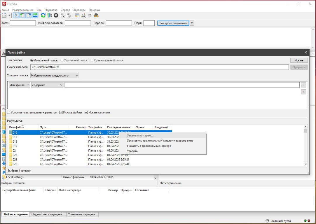Viewport: 316px width, 224px height.
Task: Choose 'Удалить' in the context menu
Action: [x=132, y=151]
